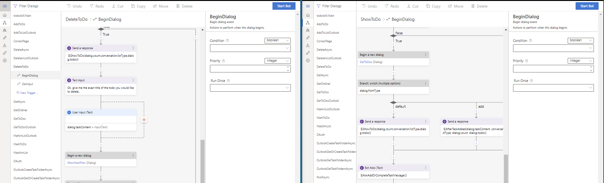Open Settings gear icon in left window sidebar
Screen dimensions: 604x183
(5, 60)
